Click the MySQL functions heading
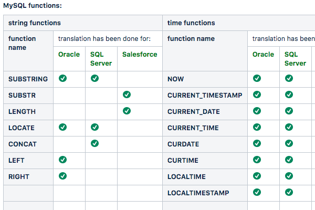The height and width of the screenshot is (210, 315). click(x=33, y=5)
